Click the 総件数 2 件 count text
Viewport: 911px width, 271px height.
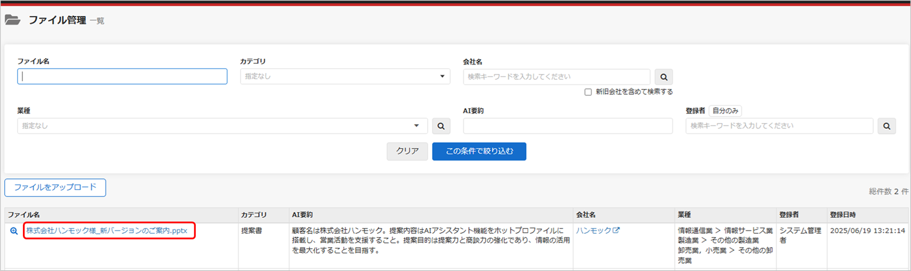[889, 191]
